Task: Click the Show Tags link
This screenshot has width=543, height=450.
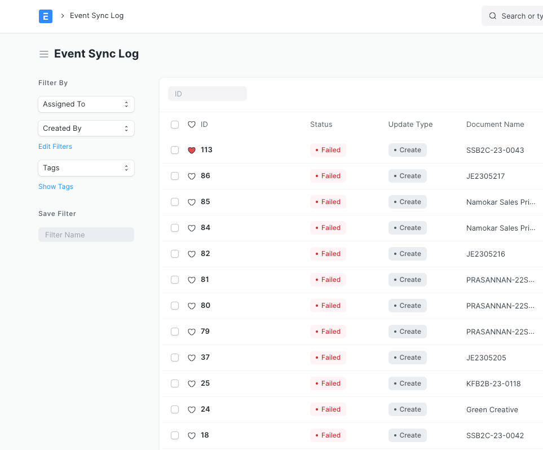Action: click(x=55, y=186)
